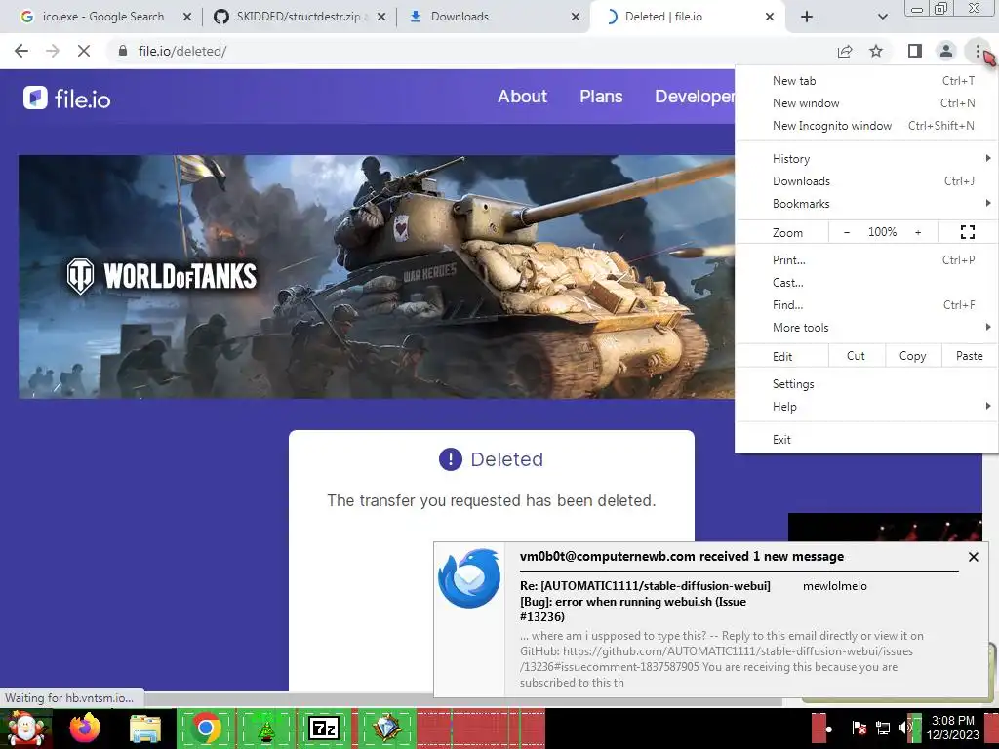
Task: Choose Cast... from the menu
Action: pos(866,283)
